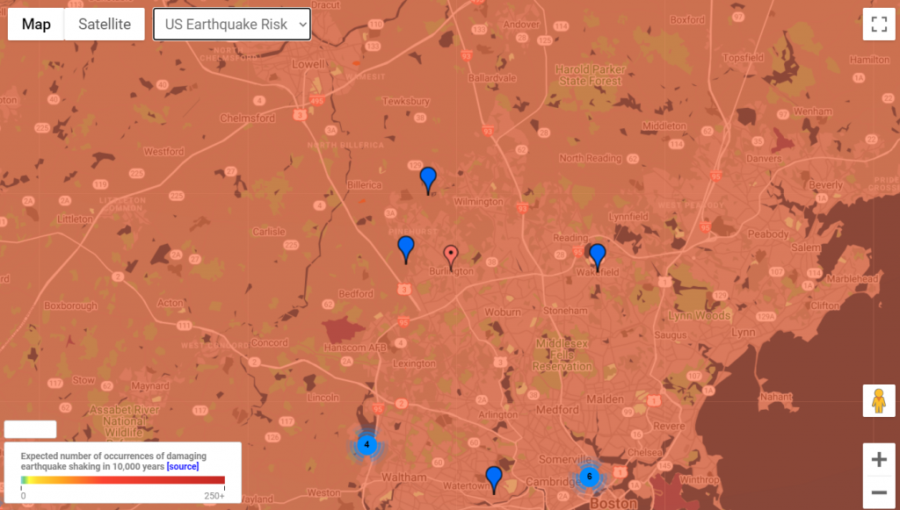
Task: Open the cluster marker labeled 6
Action: 589,478
